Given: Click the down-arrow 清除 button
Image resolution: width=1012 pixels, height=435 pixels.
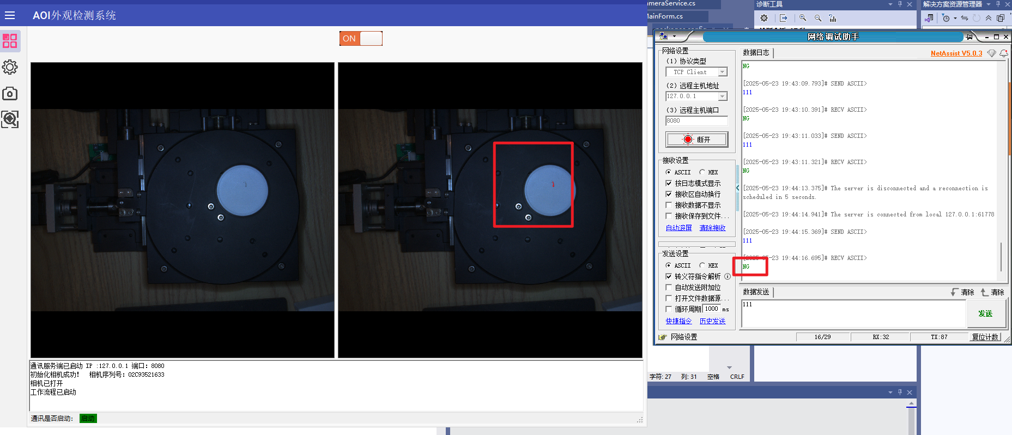Looking at the screenshot, I should pos(962,292).
